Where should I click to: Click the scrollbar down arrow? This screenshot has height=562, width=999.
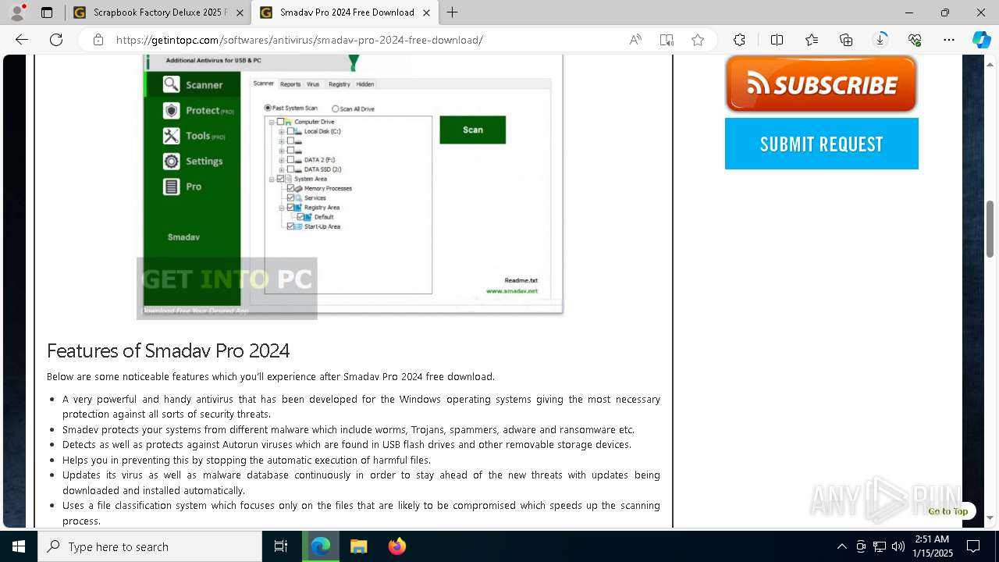[x=990, y=518]
